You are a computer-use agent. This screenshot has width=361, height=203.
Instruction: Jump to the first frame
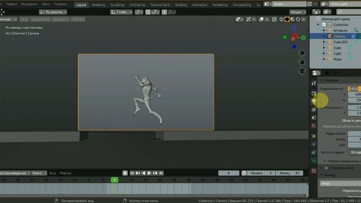pos(132,173)
